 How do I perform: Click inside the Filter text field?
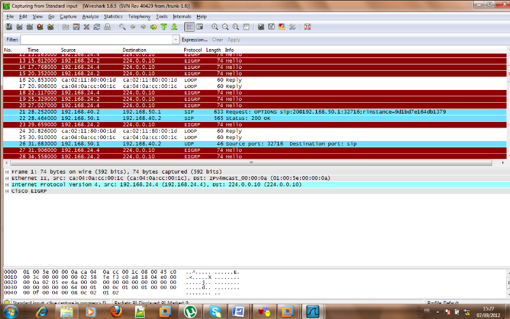click(x=96, y=40)
